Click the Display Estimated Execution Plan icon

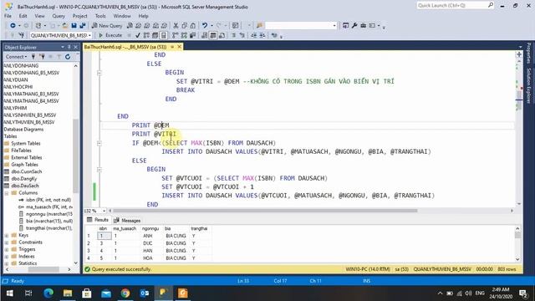[146, 35]
